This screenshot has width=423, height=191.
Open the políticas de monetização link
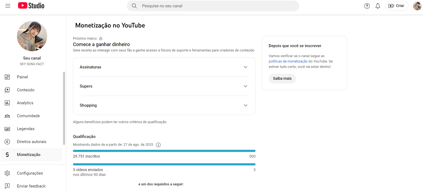(x=288, y=61)
